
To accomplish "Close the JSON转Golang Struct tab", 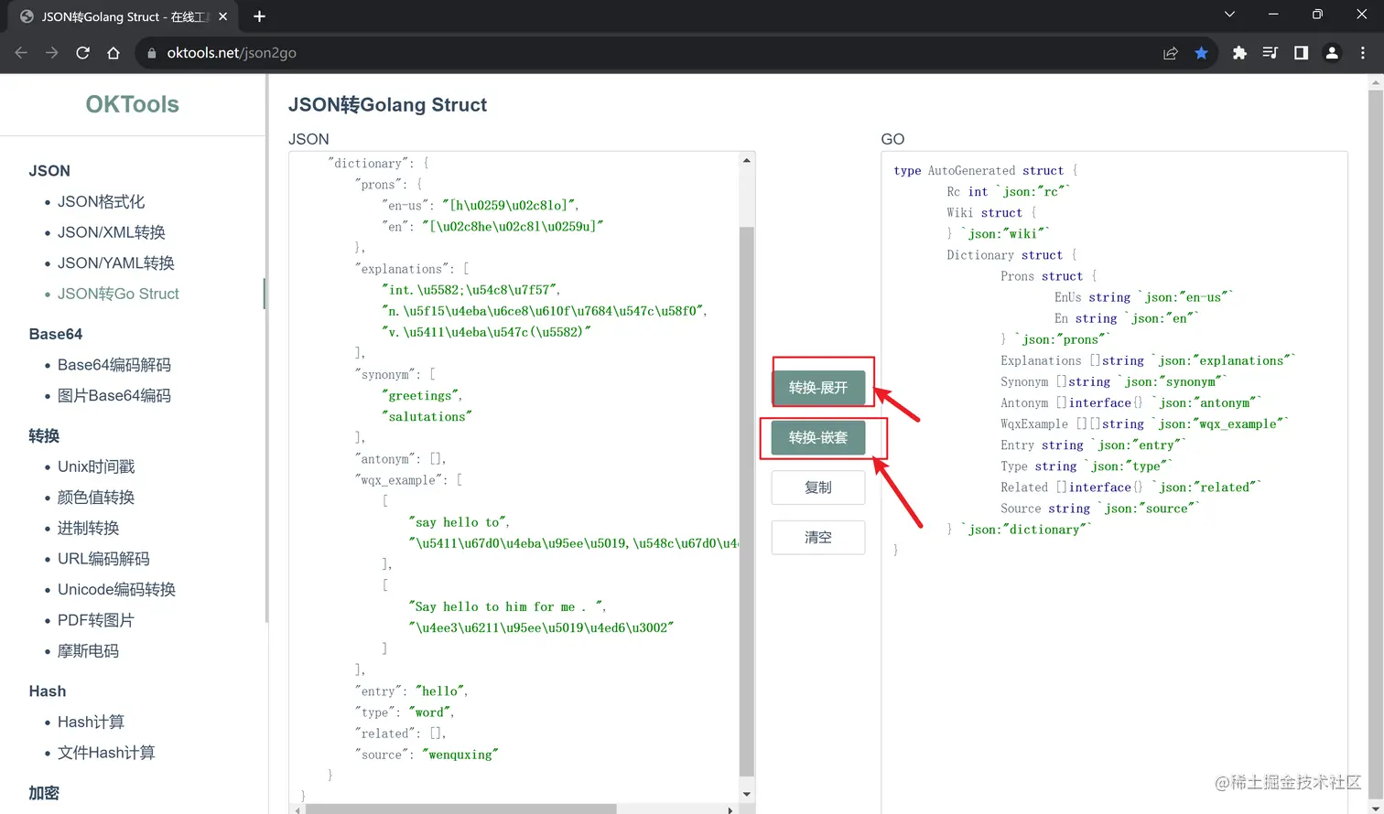I will coord(222,16).
